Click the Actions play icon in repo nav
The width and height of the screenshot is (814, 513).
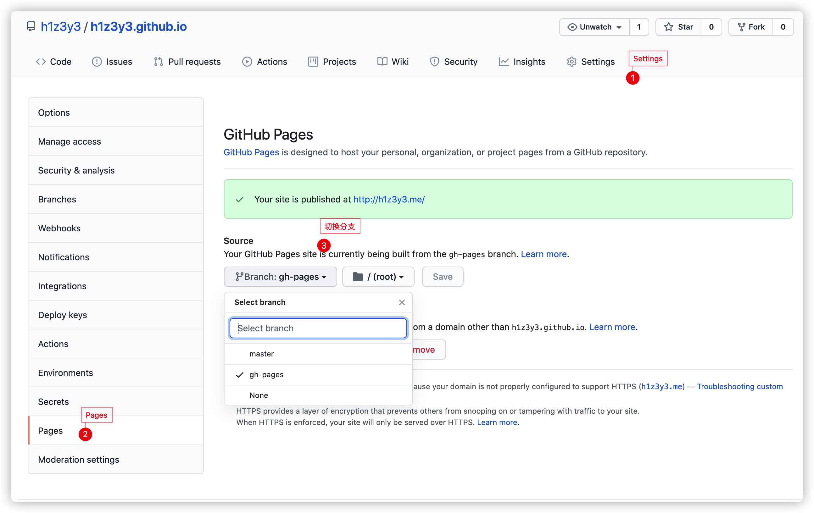point(247,62)
